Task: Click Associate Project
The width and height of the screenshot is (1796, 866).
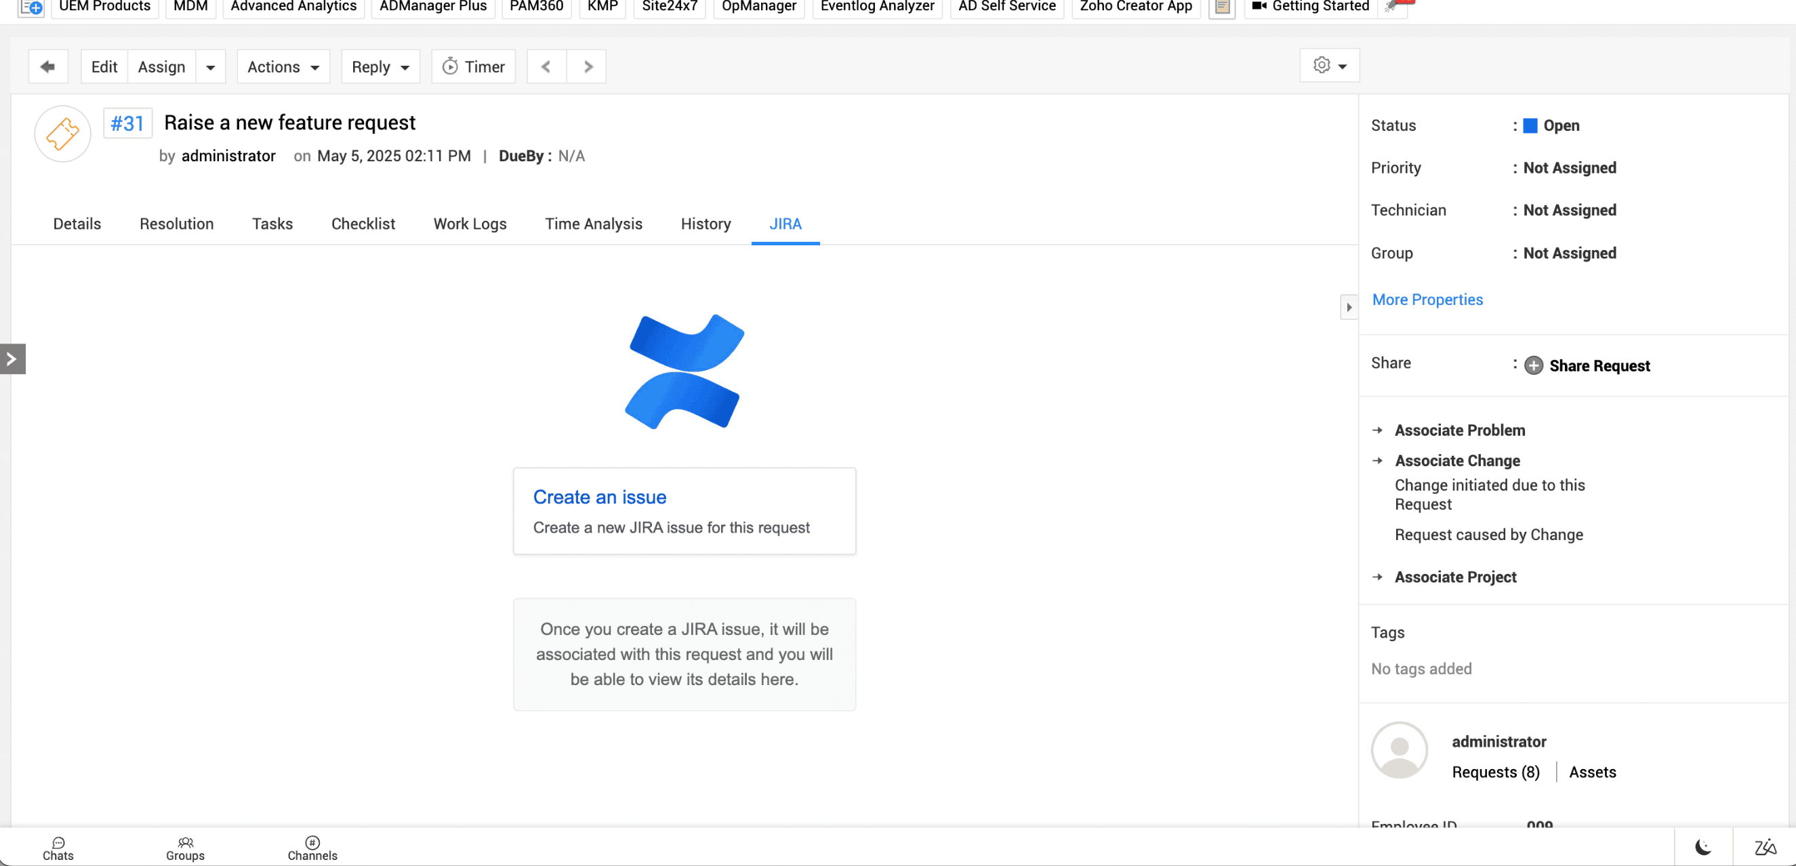Action: point(1456,577)
